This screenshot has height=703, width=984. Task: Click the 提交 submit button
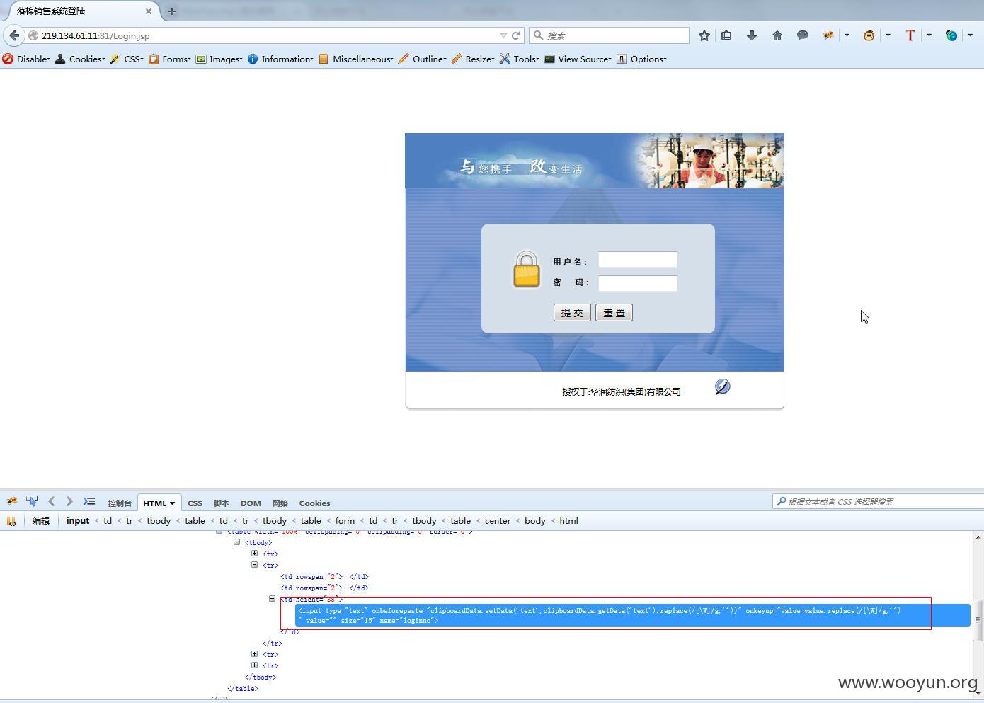pyautogui.click(x=572, y=313)
